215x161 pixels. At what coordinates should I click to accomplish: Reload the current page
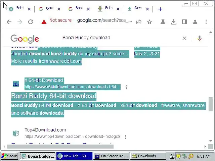point(31,22)
